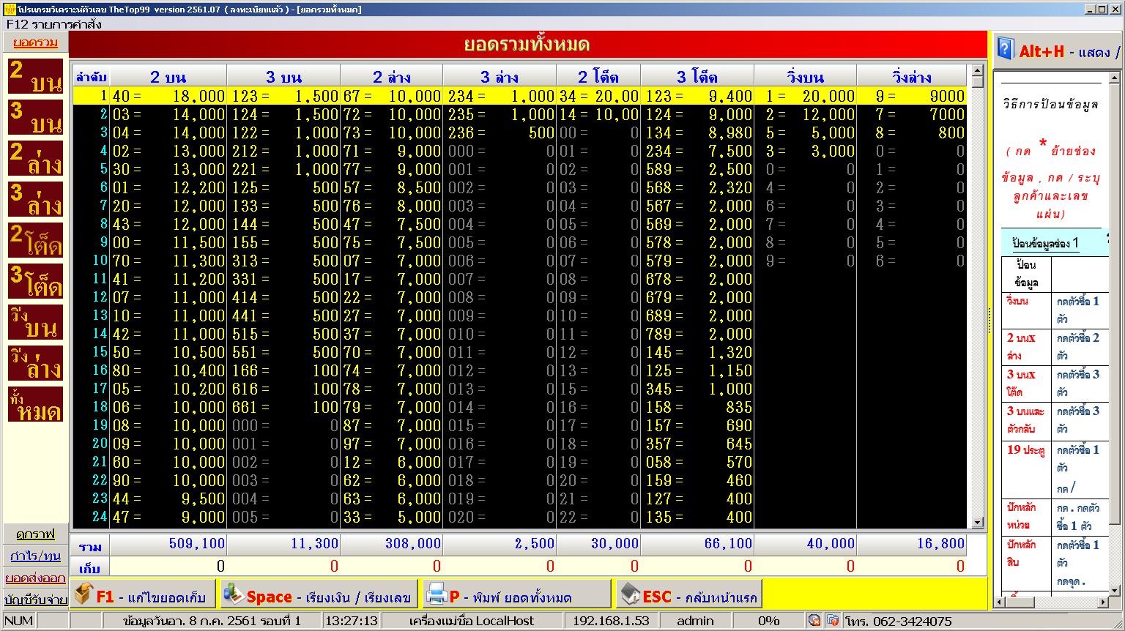The height and width of the screenshot is (631, 1125).
Task: Open the 2 ล่าง sidebar button
Action: pyautogui.click(x=35, y=158)
